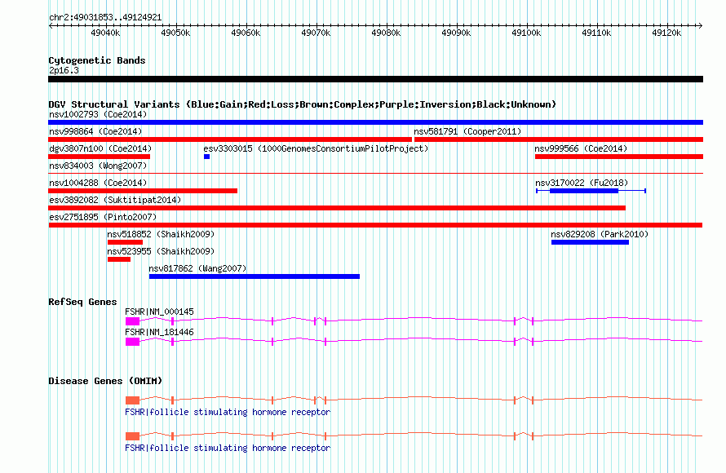Select the RefSeq Genes track title
The width and height of the screenshot is (726, 473).
(x=82, y=303)
